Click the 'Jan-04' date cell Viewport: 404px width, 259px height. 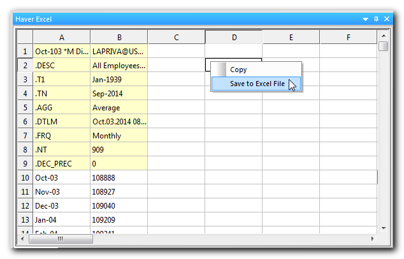tap(62, 220)
